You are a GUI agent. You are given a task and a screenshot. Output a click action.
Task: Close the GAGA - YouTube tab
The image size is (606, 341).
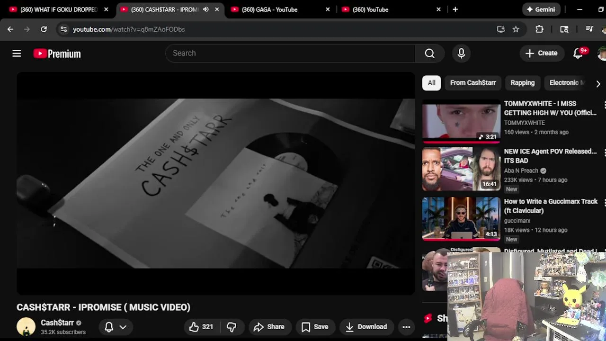point(328,9)
